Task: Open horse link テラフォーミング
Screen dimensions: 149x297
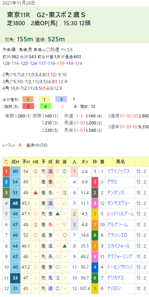Action: tap(120, 256)
